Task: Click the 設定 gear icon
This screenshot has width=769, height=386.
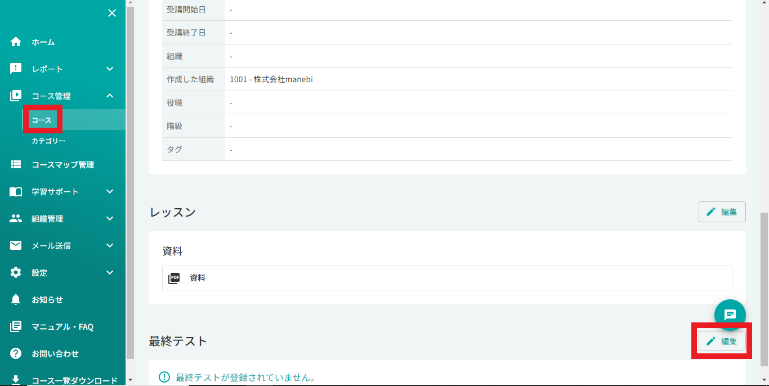Action: (x=16, y=272)
